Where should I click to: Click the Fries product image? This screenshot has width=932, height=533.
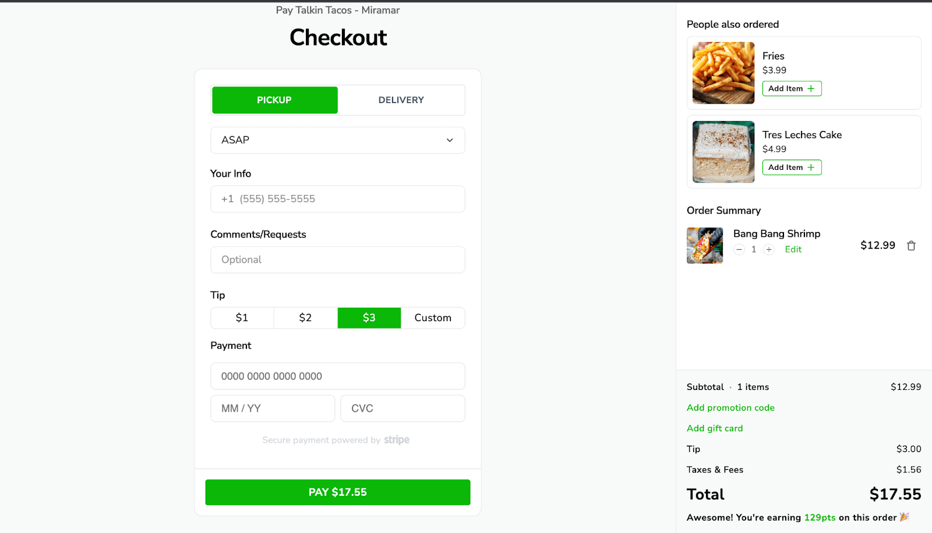coord(723,73)
